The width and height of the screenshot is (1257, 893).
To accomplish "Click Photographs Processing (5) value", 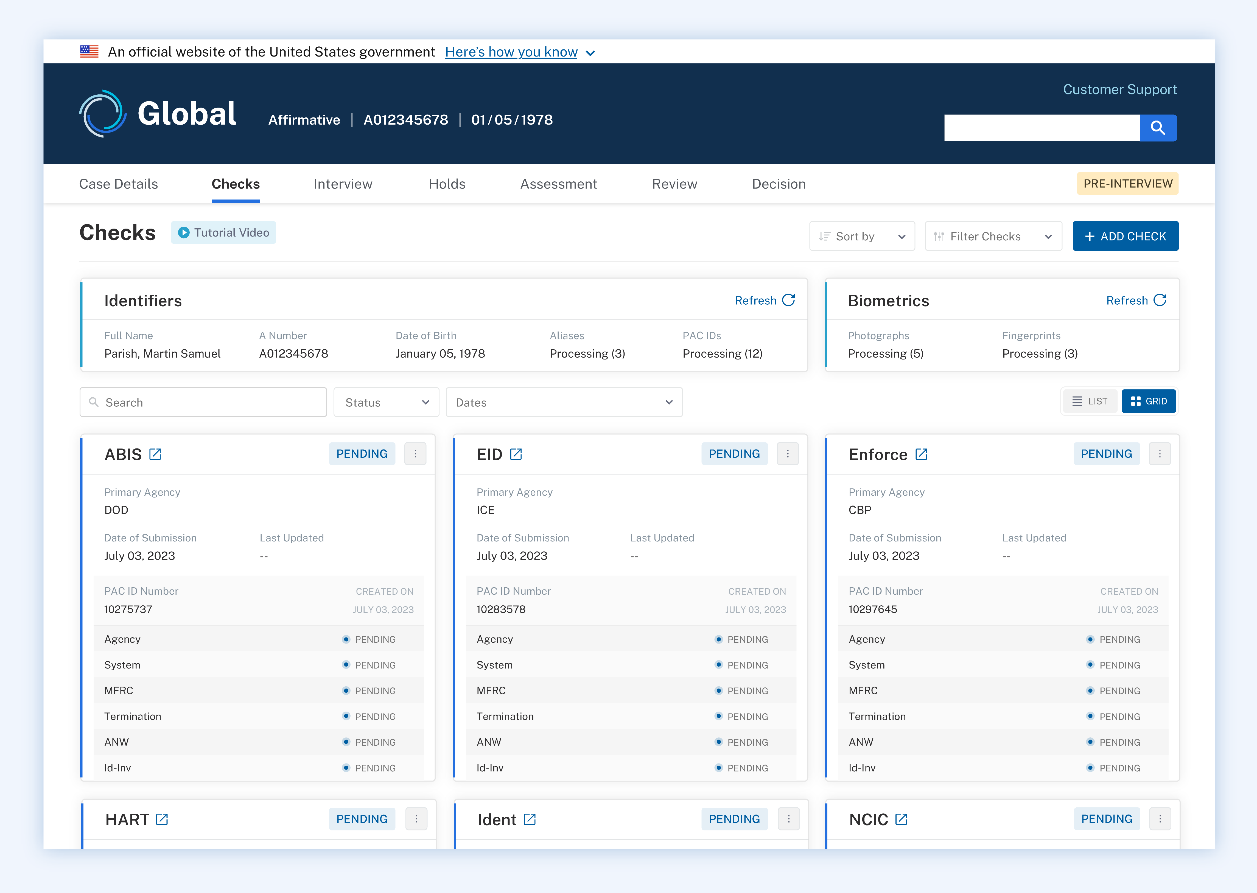I will click(886, 353).
